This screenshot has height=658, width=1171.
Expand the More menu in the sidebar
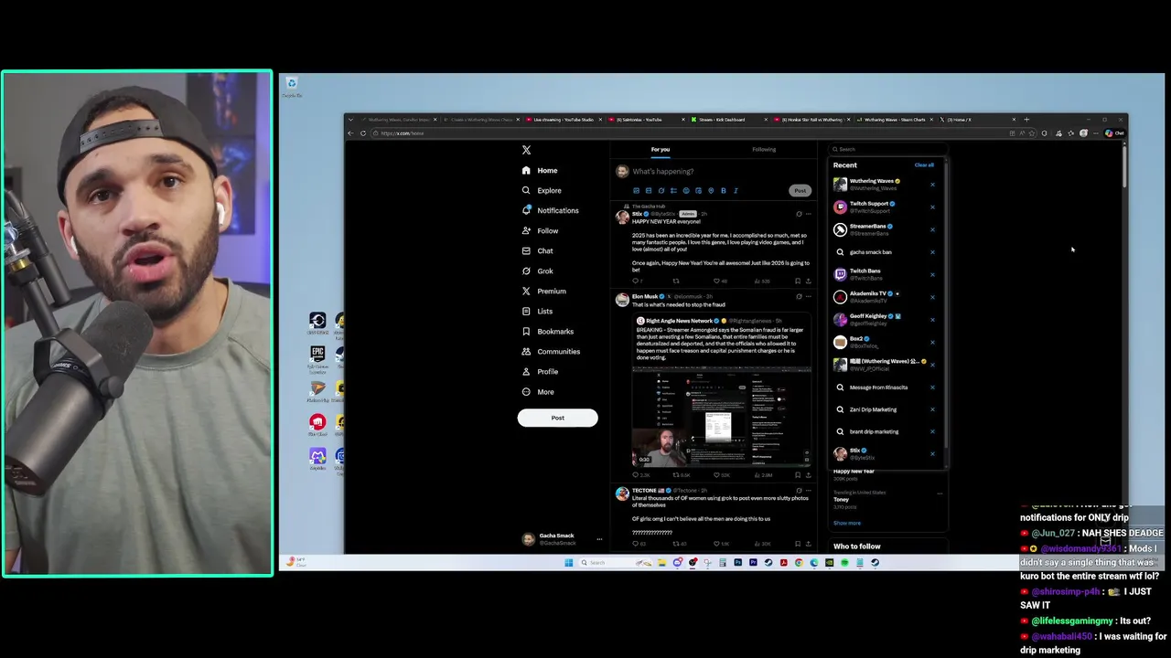[538, 392]
